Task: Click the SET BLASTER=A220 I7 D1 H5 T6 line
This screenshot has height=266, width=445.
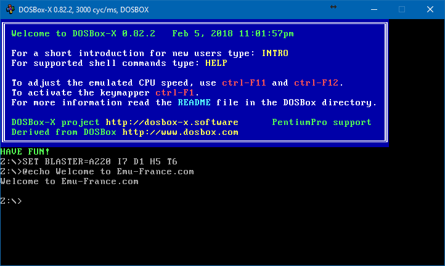Action: [x=89, y=162]
